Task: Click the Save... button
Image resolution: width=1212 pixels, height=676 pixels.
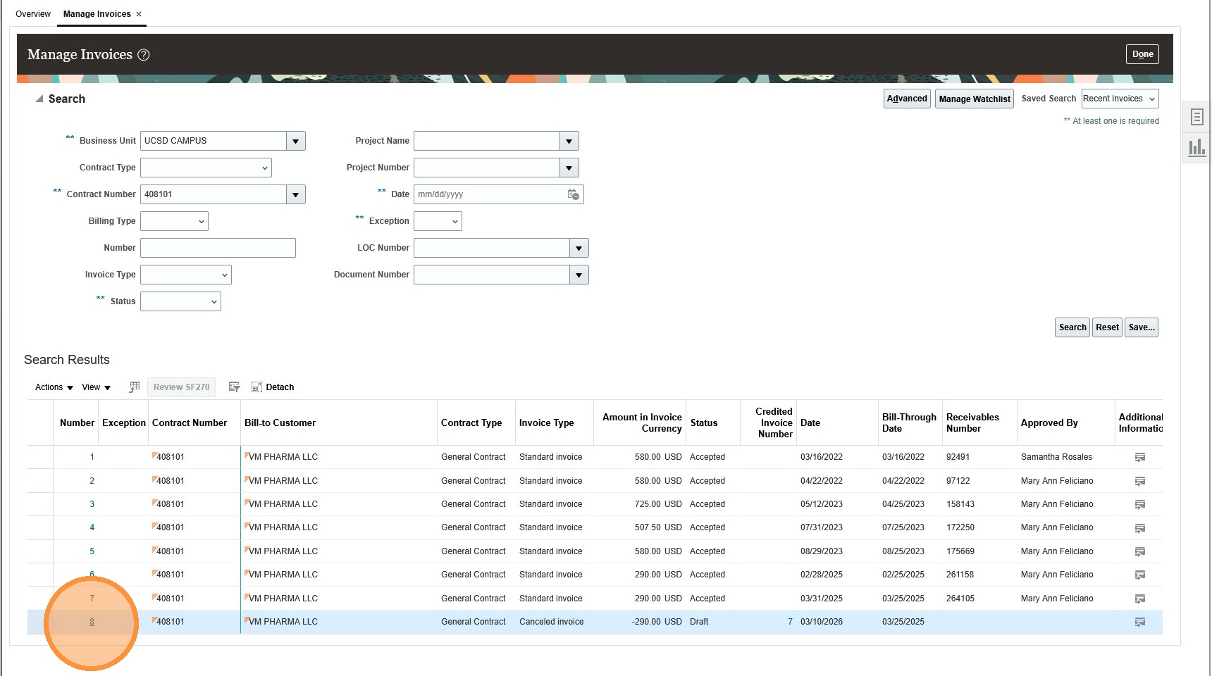Action: click(1142, 327)
